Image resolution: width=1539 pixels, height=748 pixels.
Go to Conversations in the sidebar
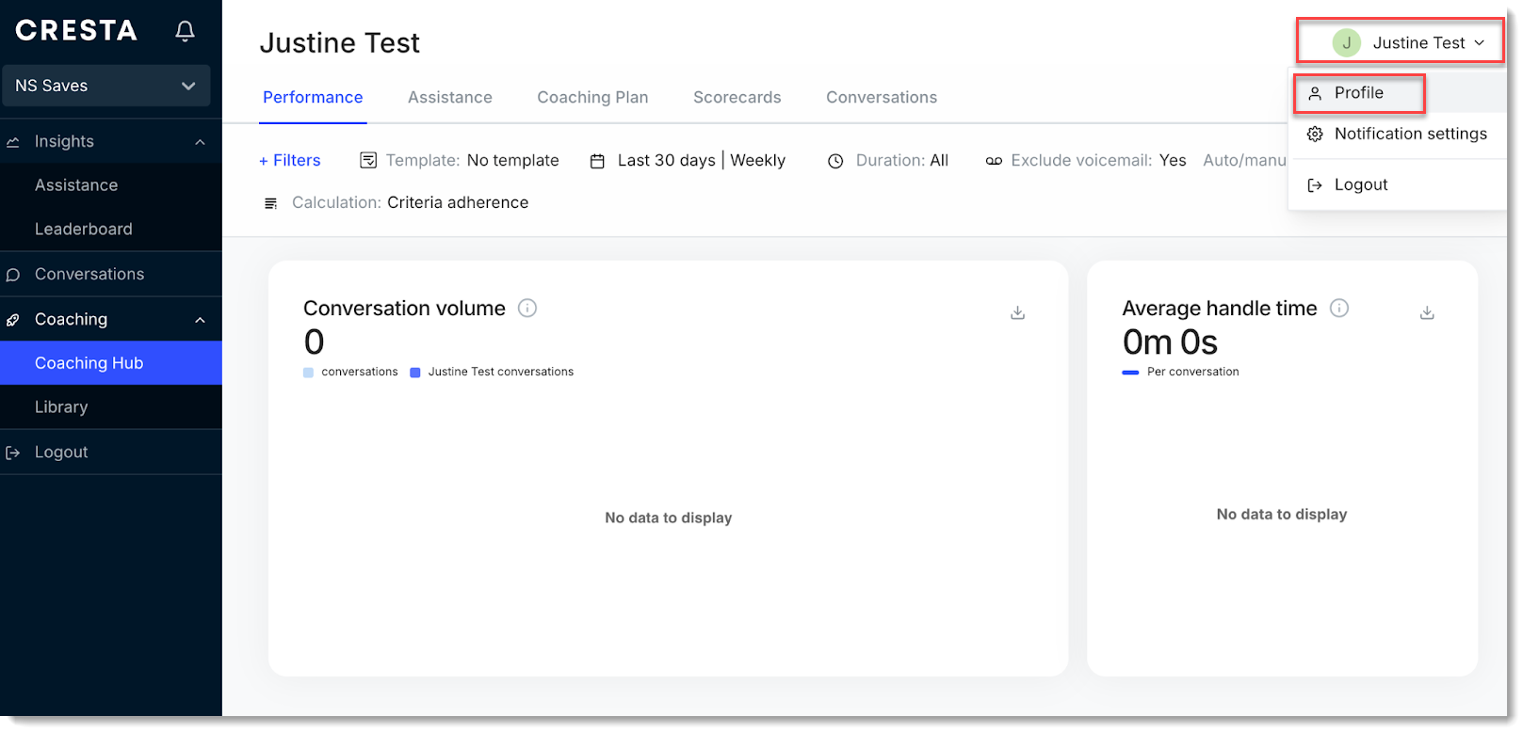tap(89, 274)
